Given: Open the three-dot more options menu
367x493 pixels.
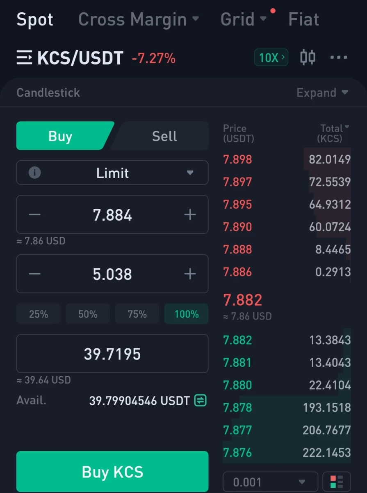Looking at the screenshot, I should [339, 58].
